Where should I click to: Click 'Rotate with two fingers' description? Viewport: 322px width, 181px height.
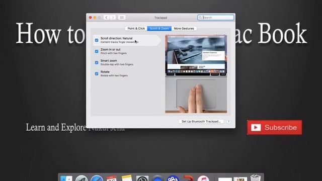click(x=114, y=75)
